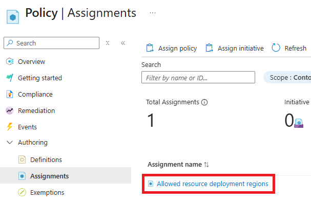Image resolution: width=311 pixels, height=205 pixels.
Task: Open the Scope filter pill
Action: click(287, 78)
